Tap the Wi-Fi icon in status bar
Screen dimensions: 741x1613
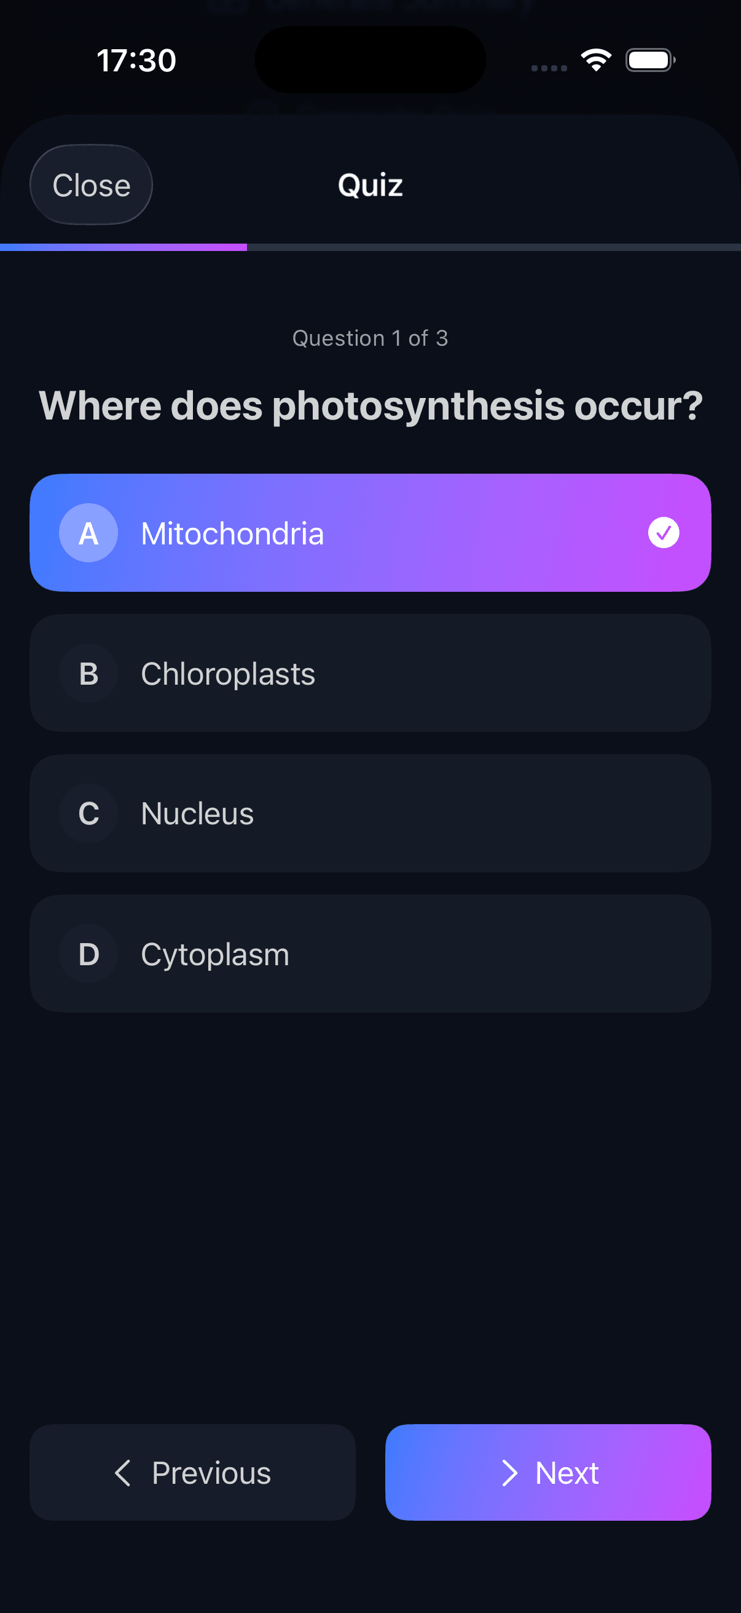point(595,59)
